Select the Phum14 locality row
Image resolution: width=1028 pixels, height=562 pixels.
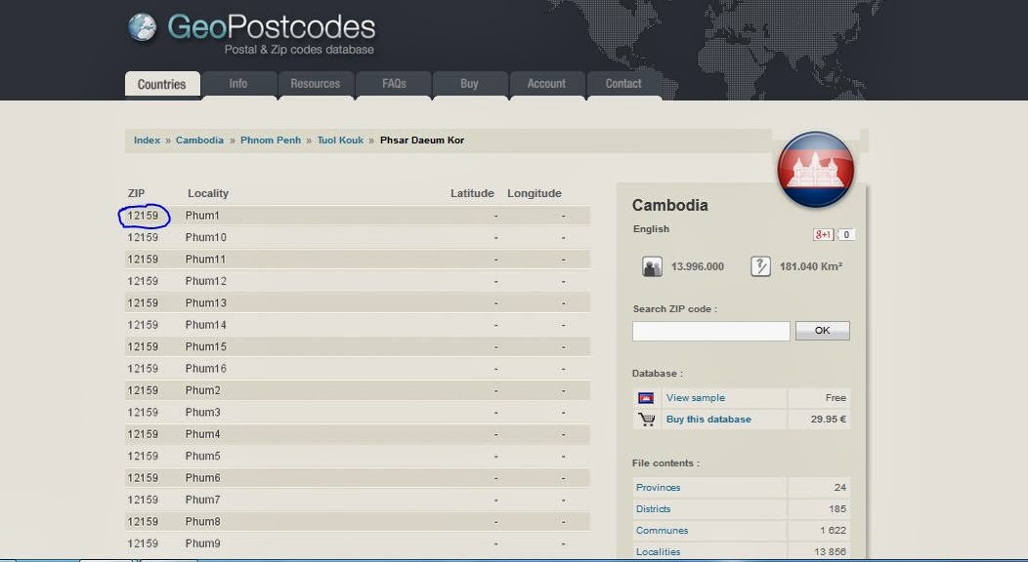pos(358,325)
